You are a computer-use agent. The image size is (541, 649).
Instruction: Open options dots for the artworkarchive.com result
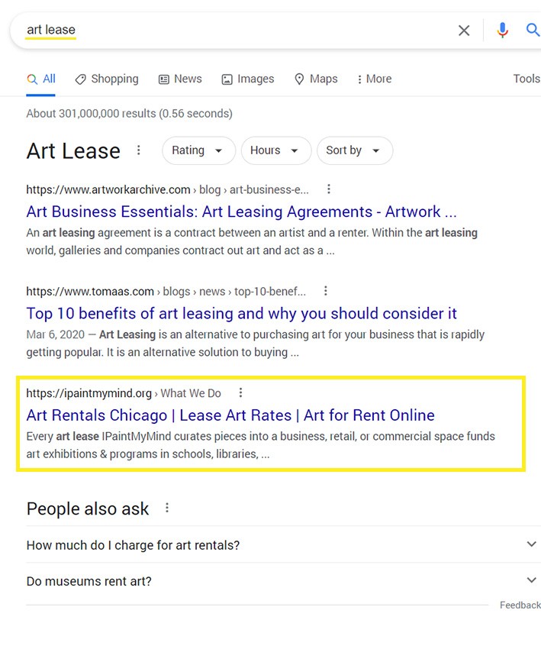click(329, 189)
